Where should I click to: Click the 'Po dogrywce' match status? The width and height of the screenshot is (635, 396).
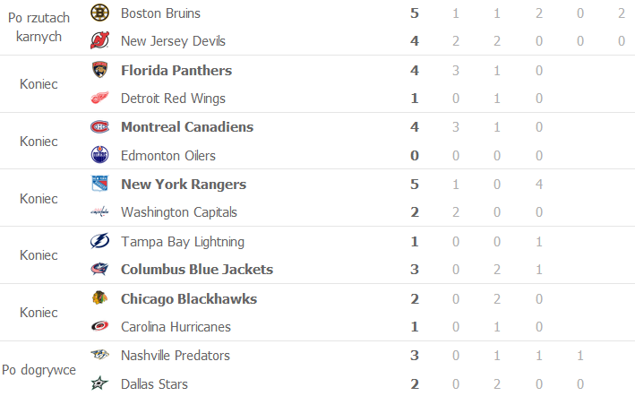tap(39, 369)
